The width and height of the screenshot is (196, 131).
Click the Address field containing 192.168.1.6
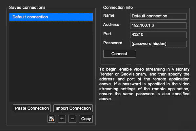(x=158, y=26)
